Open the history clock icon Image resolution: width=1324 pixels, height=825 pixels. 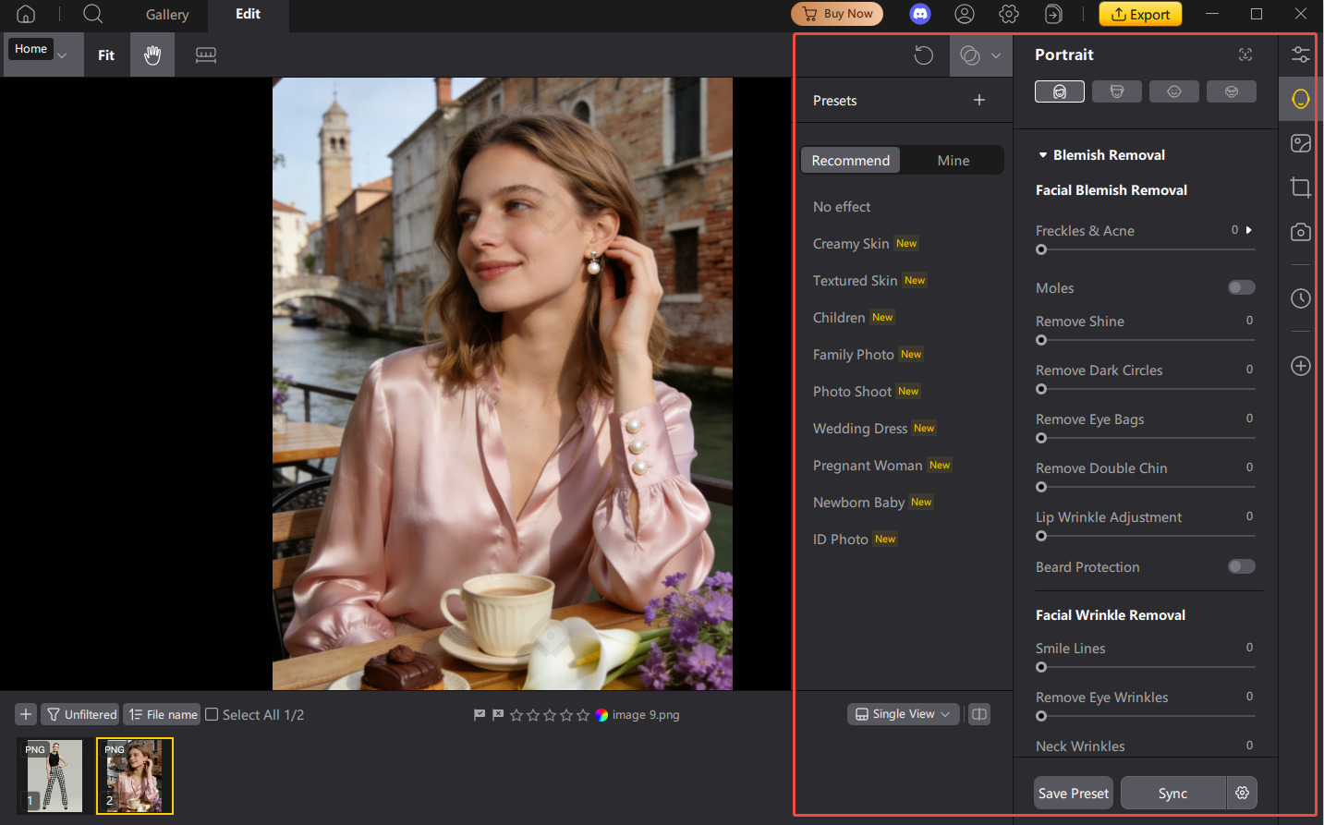point(1300,298)
